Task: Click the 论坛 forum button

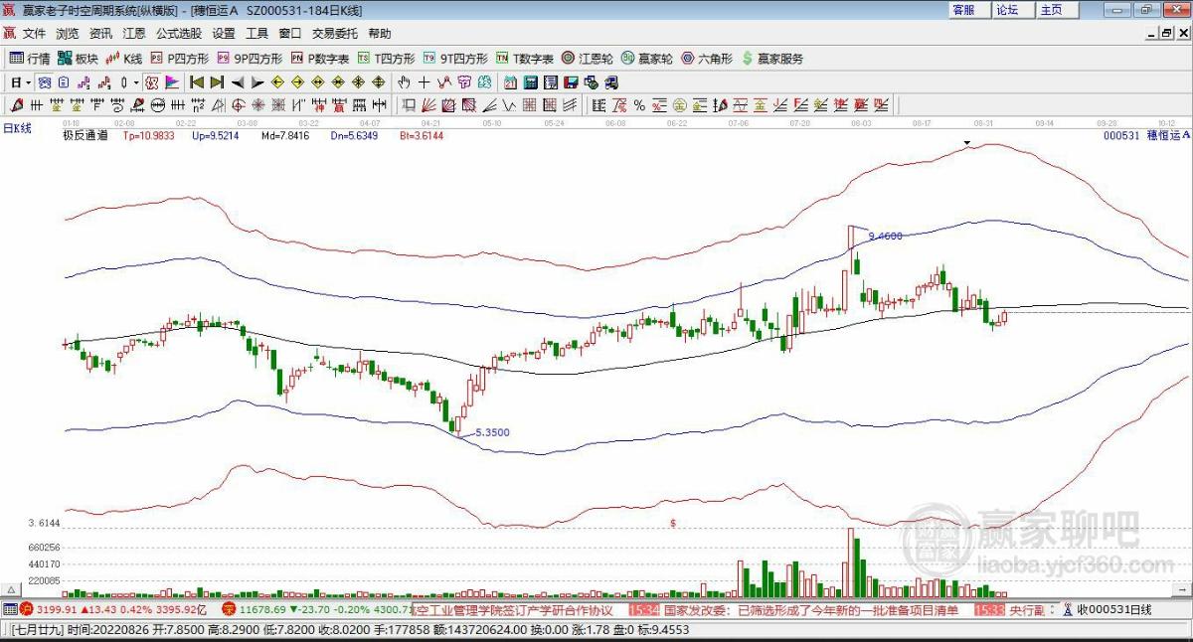Action: point(1011,10)
